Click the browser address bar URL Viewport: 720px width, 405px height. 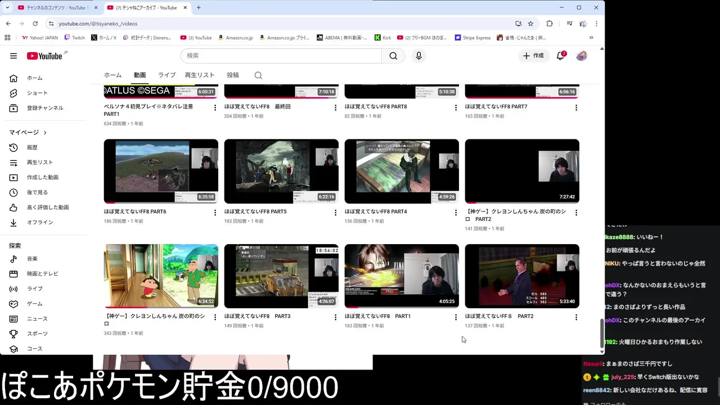click(98, 24)
